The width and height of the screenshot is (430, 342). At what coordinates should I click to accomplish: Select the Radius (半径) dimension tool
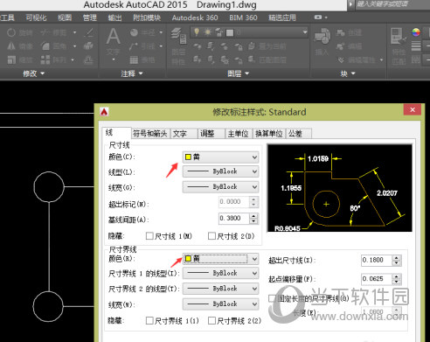(x=134, y=32)
